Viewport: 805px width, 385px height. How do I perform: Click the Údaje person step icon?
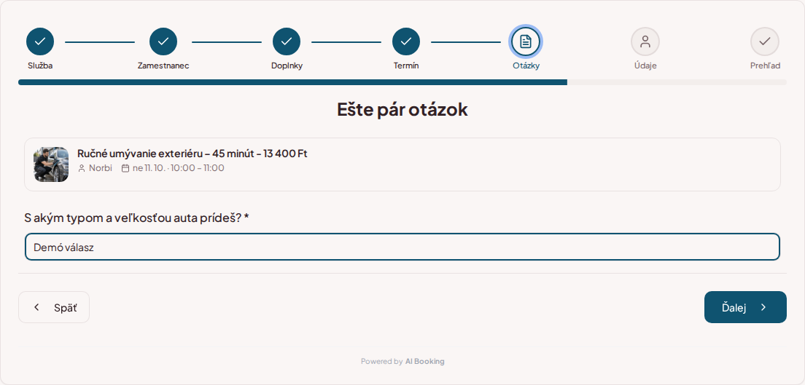(x=645, y=41)
